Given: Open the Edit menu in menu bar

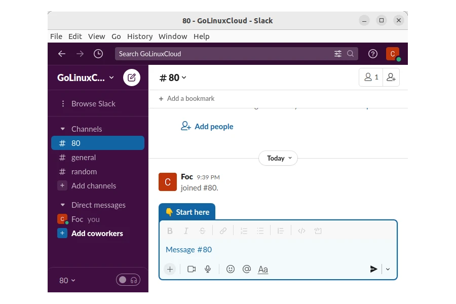Looking at the screenshot, I should point(75,36).
